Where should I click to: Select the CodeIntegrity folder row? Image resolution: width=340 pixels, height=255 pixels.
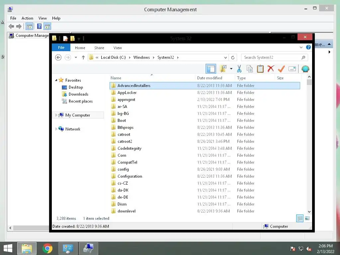205,148
